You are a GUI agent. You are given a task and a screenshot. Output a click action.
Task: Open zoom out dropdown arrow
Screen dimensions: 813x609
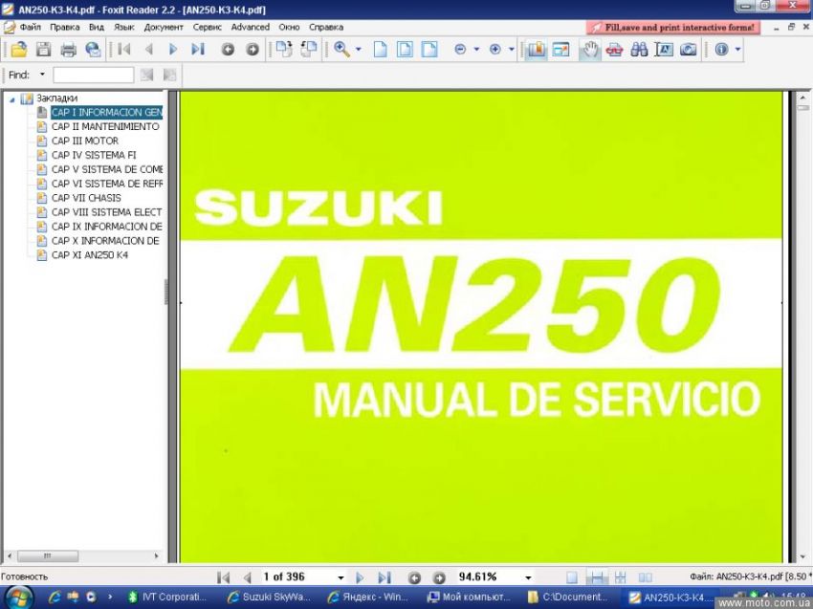pyautogui.click(x=476, y=50)
